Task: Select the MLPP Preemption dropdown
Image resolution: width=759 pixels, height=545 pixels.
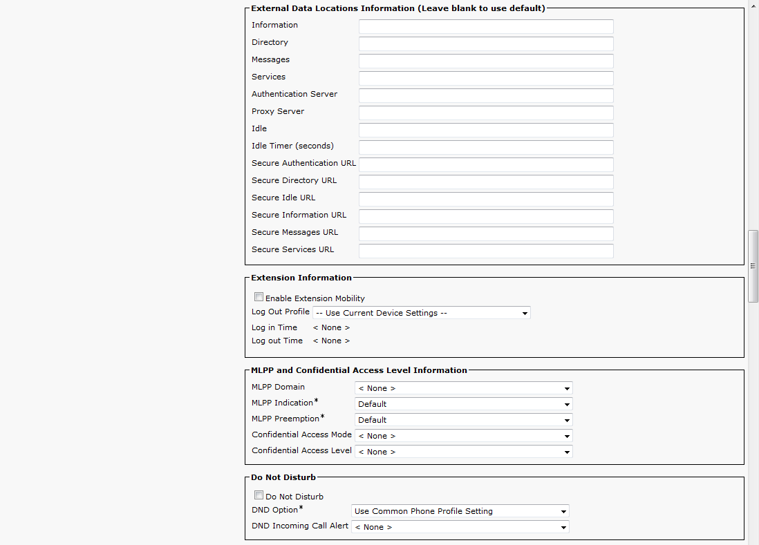Action: (x=463, y=420)
